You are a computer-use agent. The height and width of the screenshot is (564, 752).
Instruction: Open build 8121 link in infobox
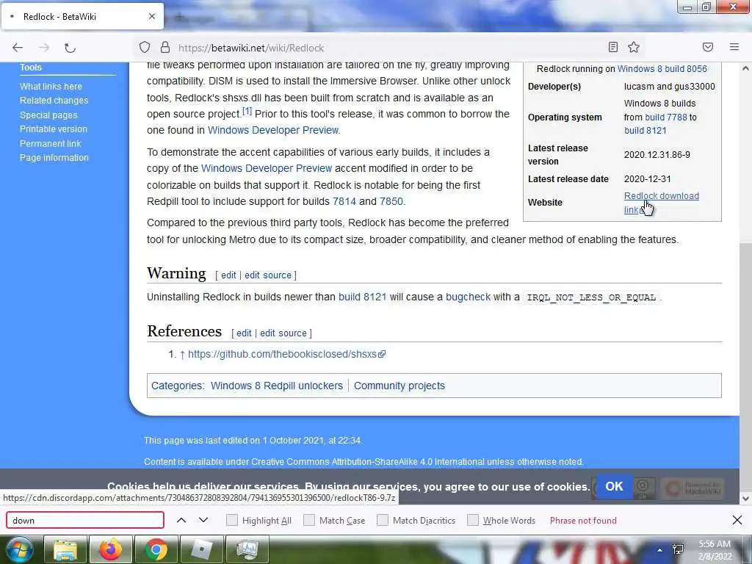point(646,131)
